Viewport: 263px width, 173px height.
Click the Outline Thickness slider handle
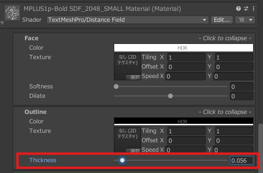tap(122, 160)
